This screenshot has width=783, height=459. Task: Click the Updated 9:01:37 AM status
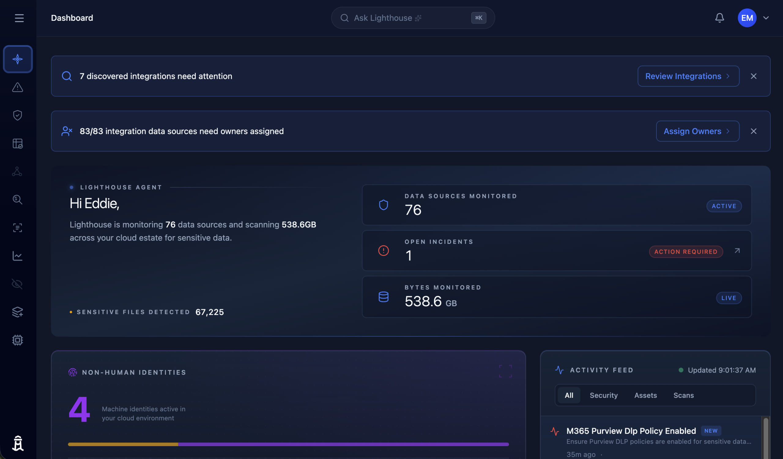717,370
